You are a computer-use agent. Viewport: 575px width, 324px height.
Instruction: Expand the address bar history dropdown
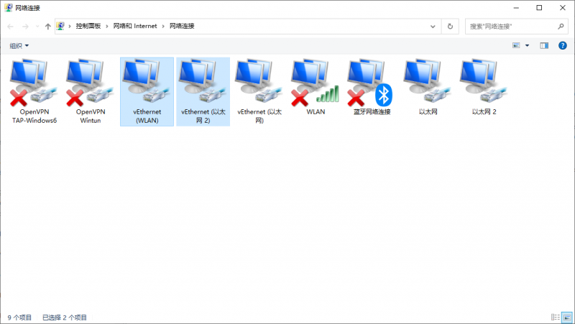(434, 26)
